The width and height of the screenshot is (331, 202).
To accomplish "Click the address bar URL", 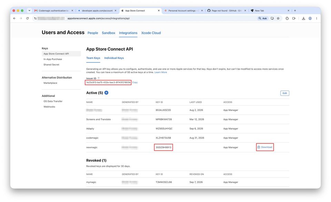I will click(x=98, y=18).
